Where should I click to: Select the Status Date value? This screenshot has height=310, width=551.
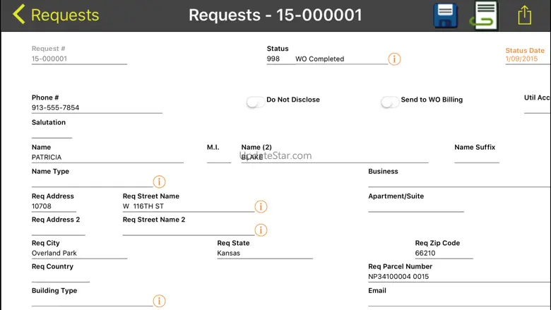click(521, 59)
